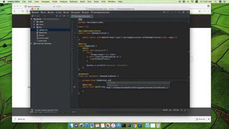229x129 pixels.
Task: Click the Run play icon in toolbar
Action: click(x=172, y=13)
